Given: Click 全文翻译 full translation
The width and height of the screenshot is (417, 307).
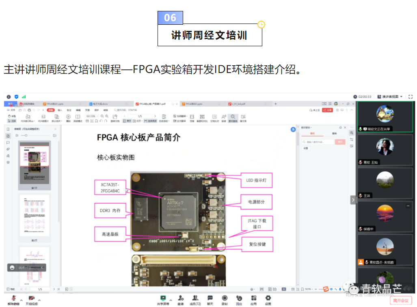Looking at the screenshot, I should point(179,121).
